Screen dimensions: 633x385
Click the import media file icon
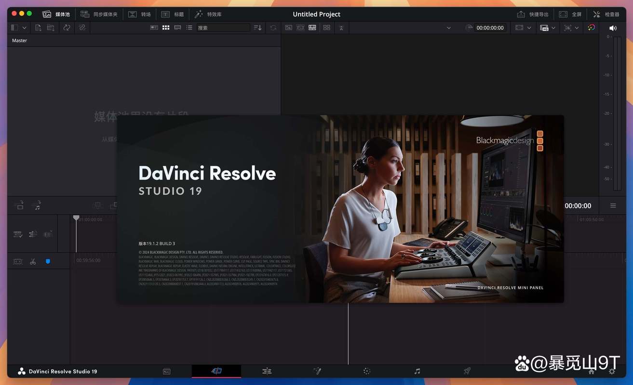(39, 28)
